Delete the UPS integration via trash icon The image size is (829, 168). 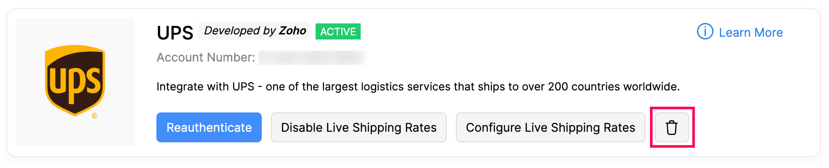click(672, 128)
